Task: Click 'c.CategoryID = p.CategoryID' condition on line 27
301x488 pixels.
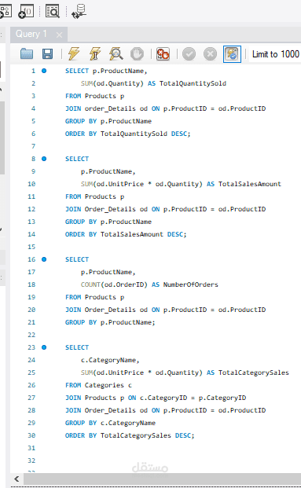Action: click(193, 398)
